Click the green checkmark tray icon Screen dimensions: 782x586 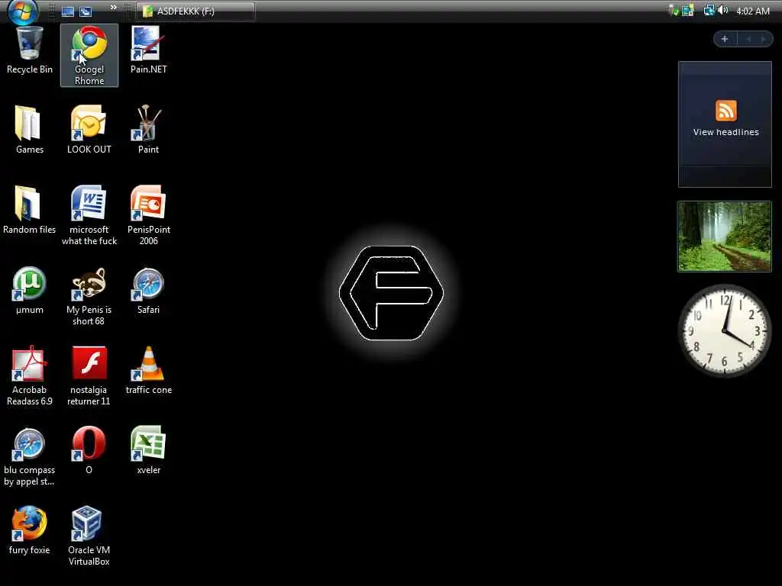(674, 11)
